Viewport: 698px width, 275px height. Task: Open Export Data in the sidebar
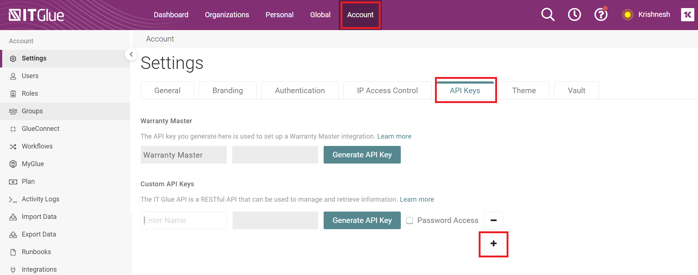click(65, 235)
